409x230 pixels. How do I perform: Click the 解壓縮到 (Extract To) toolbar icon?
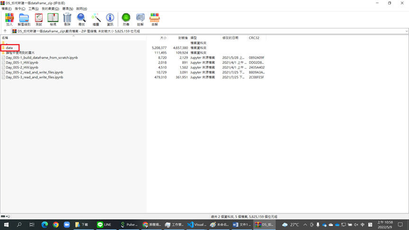(x=24, y=19)
